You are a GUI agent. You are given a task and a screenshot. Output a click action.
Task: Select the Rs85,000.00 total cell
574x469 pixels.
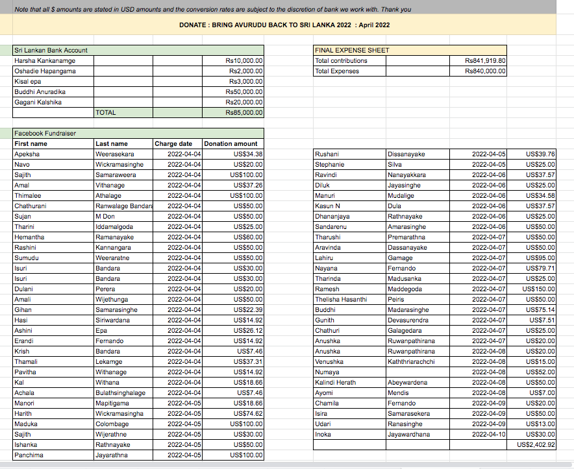[233, 112]
